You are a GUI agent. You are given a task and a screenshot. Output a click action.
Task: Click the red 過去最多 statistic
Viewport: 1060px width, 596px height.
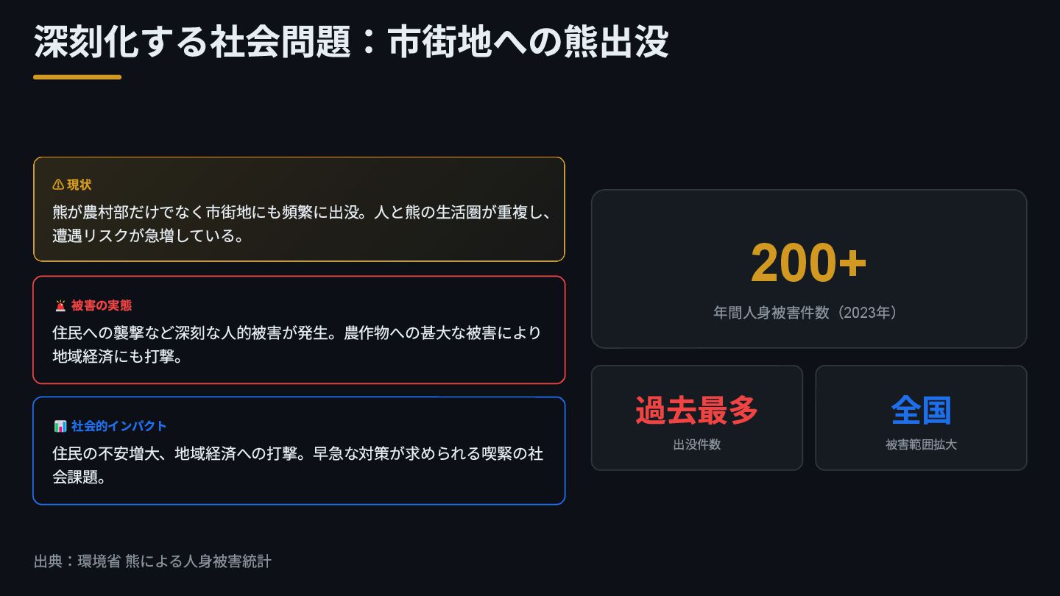click(x=697, y=410)
